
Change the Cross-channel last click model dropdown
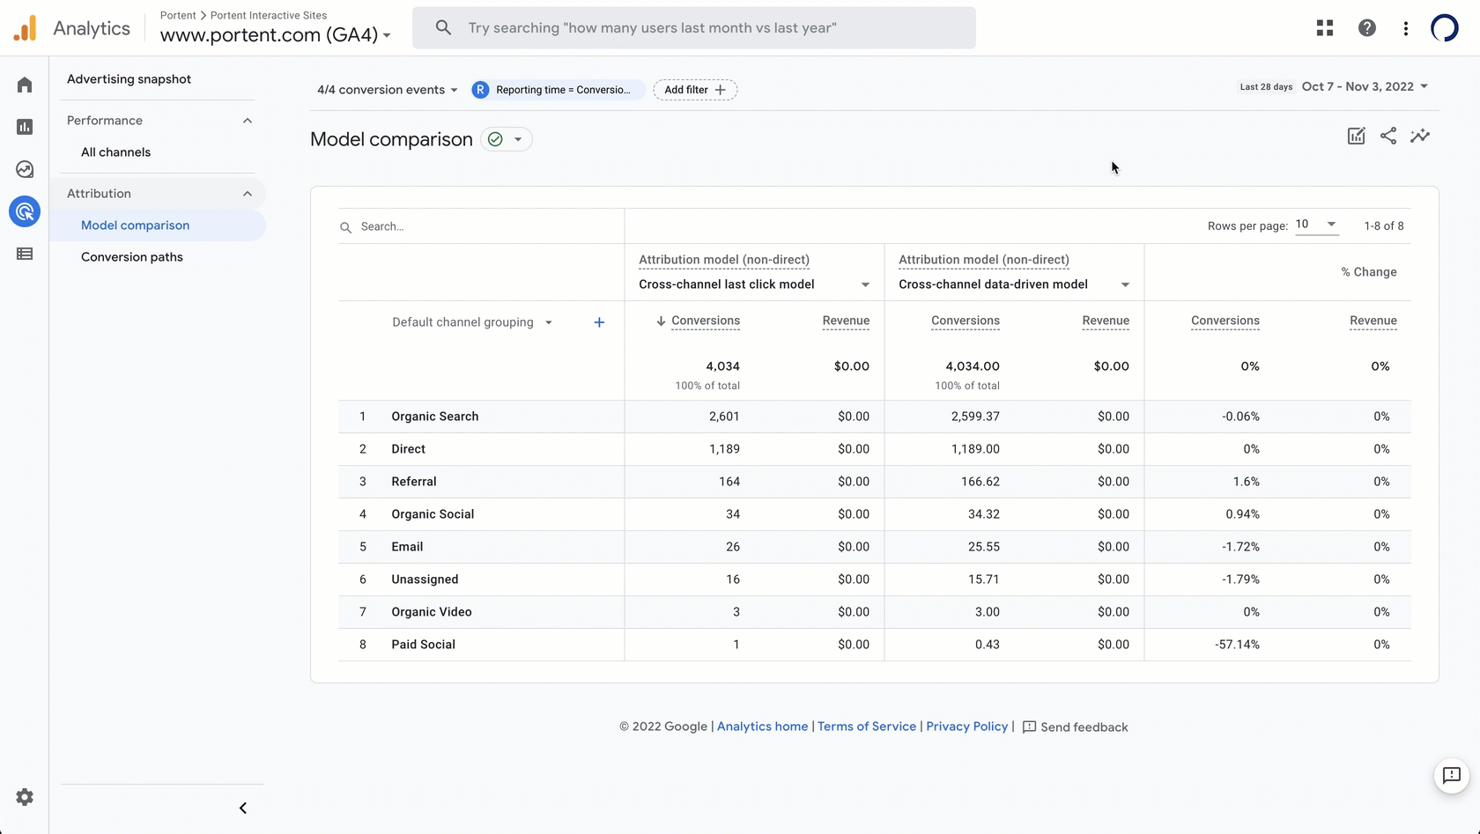[754, 284]
